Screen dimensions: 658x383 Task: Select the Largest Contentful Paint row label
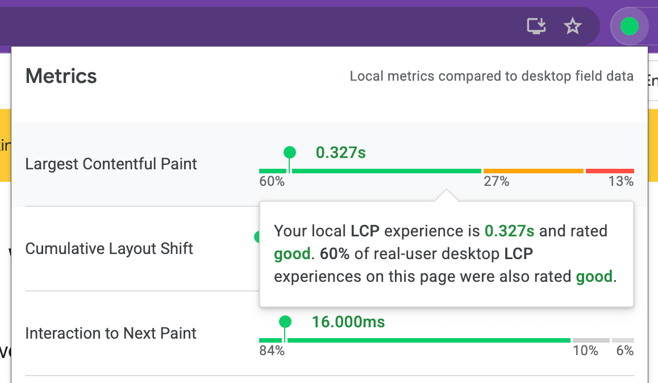click(111, 164)
